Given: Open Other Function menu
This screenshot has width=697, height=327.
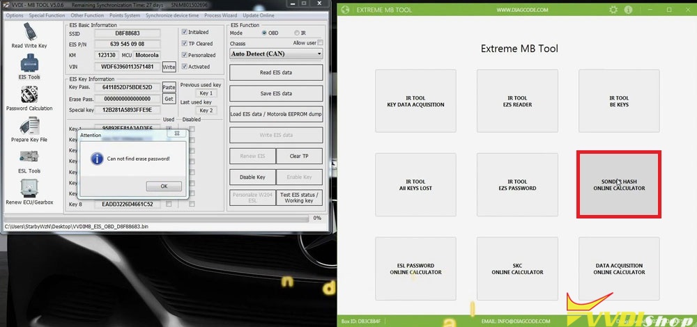Looking at the screenshot, I should 87,15.
